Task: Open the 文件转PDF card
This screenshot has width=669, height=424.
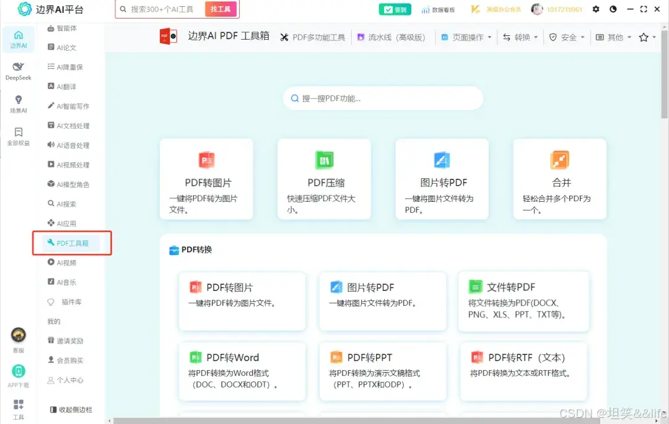Action: [x=523, y=301]
